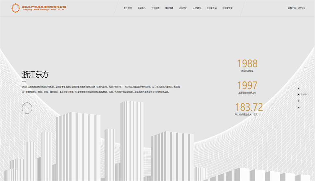This screenshot has height=181, width=315.
Task: Open the 投资者互动 page
Action: pyautogui.click(x=211, y=8)
